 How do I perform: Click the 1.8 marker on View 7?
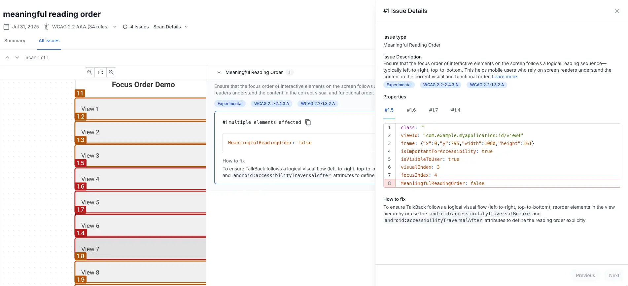coord(81,256)
